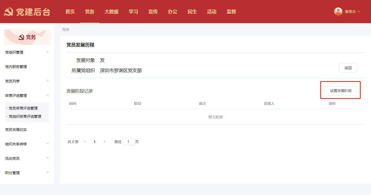The height and width of the screenshot is (195, 371).
Task: Go to the 首页 navigation tab
Action: [70, 12]
